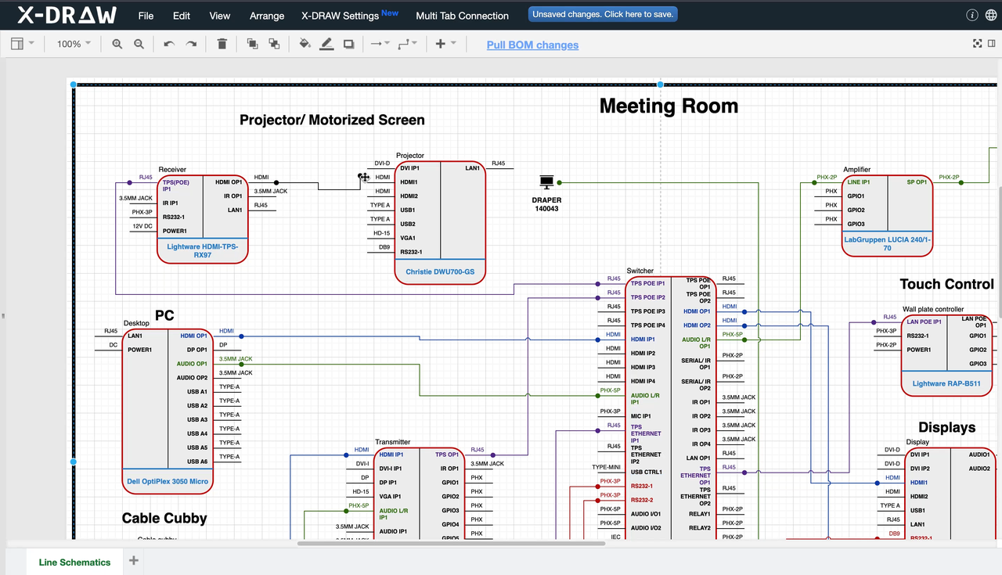
Task: Click the TPS(POE) IP1 port on Receiver
Action: [x=176, y=185]
